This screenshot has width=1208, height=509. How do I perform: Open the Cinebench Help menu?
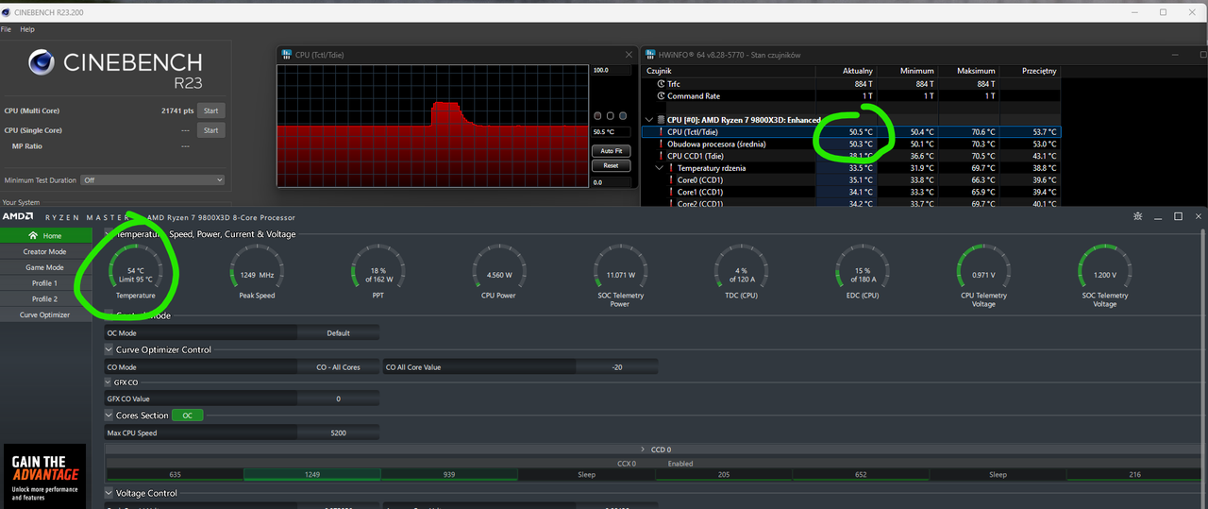click(27, 29)
